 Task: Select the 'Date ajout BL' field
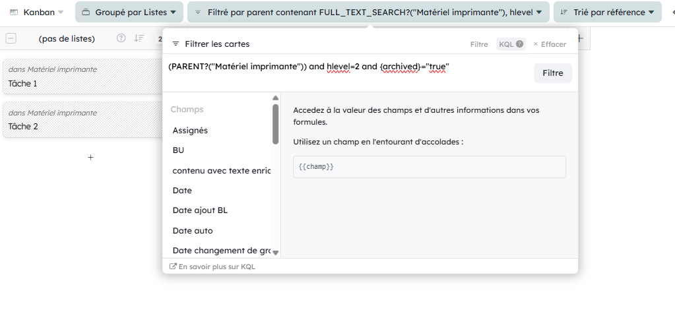(x=200, y=210)
